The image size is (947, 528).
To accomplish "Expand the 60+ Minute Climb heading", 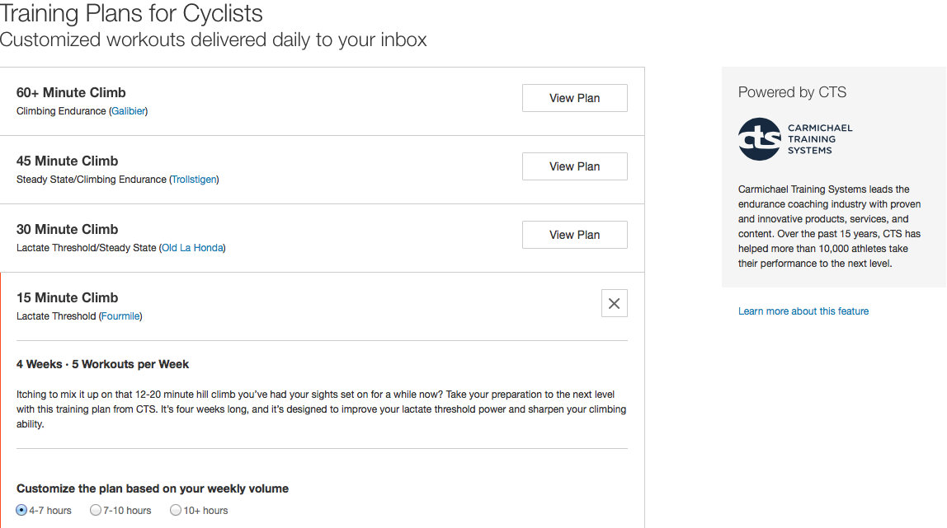I will 71,92.
